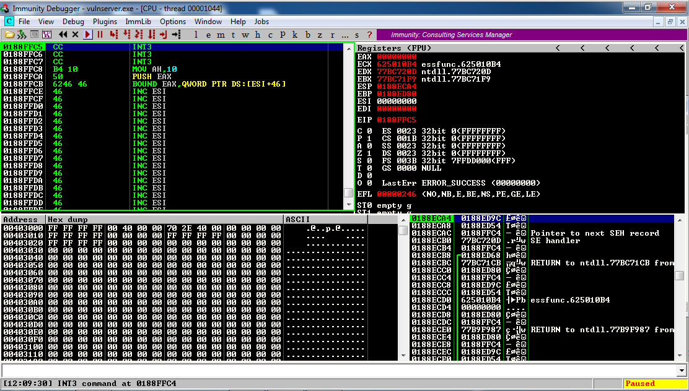Viewport: 689px width, 391px height.
Task: Click the Close program X icon
Action: (x=76, y=35)
